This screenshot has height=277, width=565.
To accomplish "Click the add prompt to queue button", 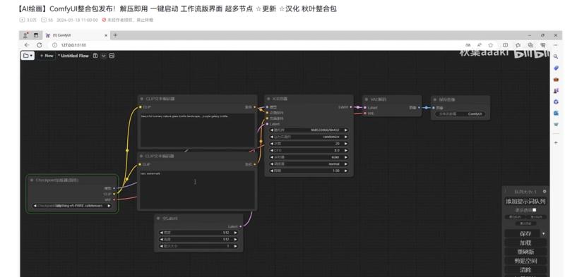I will pos(525,202).
